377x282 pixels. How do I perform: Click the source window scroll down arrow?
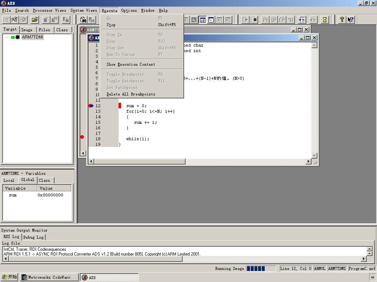[314, 156]
